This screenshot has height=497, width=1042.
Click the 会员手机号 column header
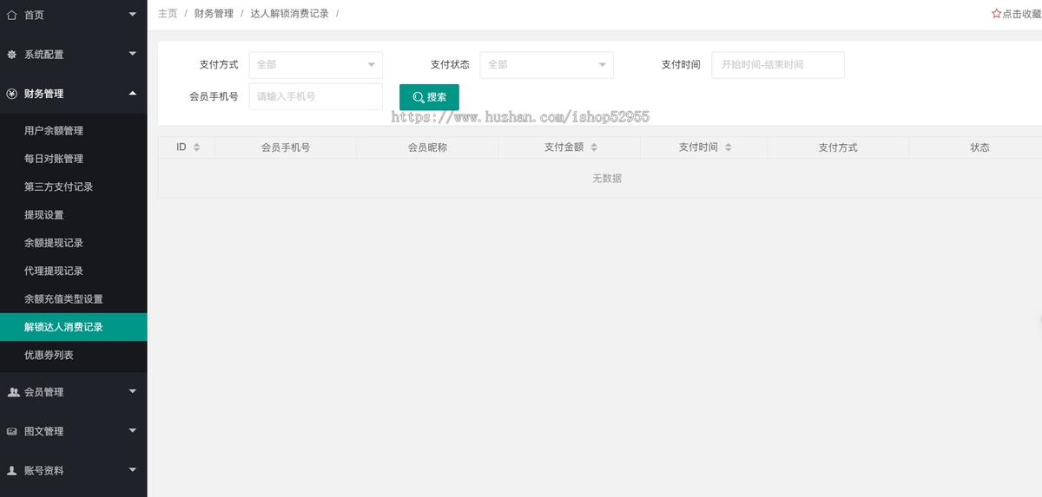(x=286, y=147)
